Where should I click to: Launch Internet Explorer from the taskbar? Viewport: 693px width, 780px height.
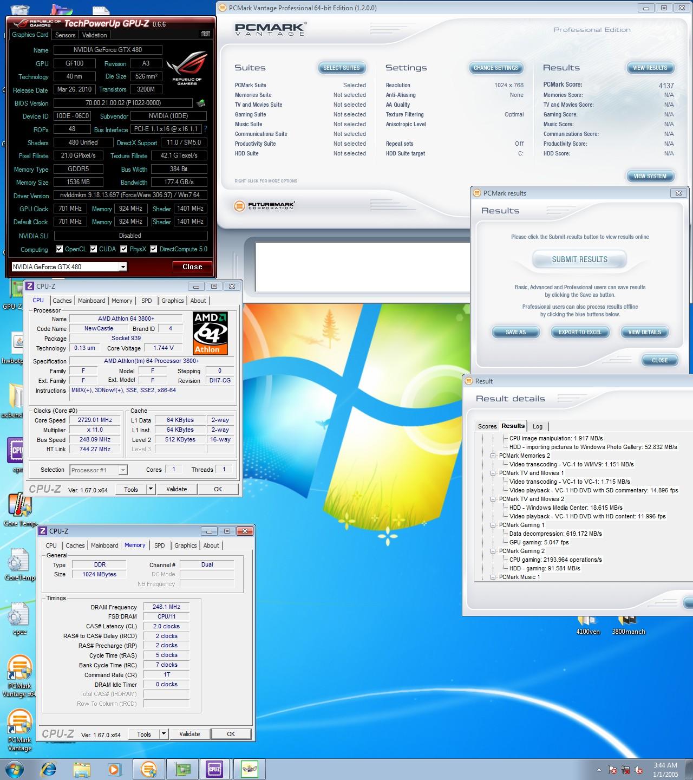pyautogui.click(x=49, y=769)
